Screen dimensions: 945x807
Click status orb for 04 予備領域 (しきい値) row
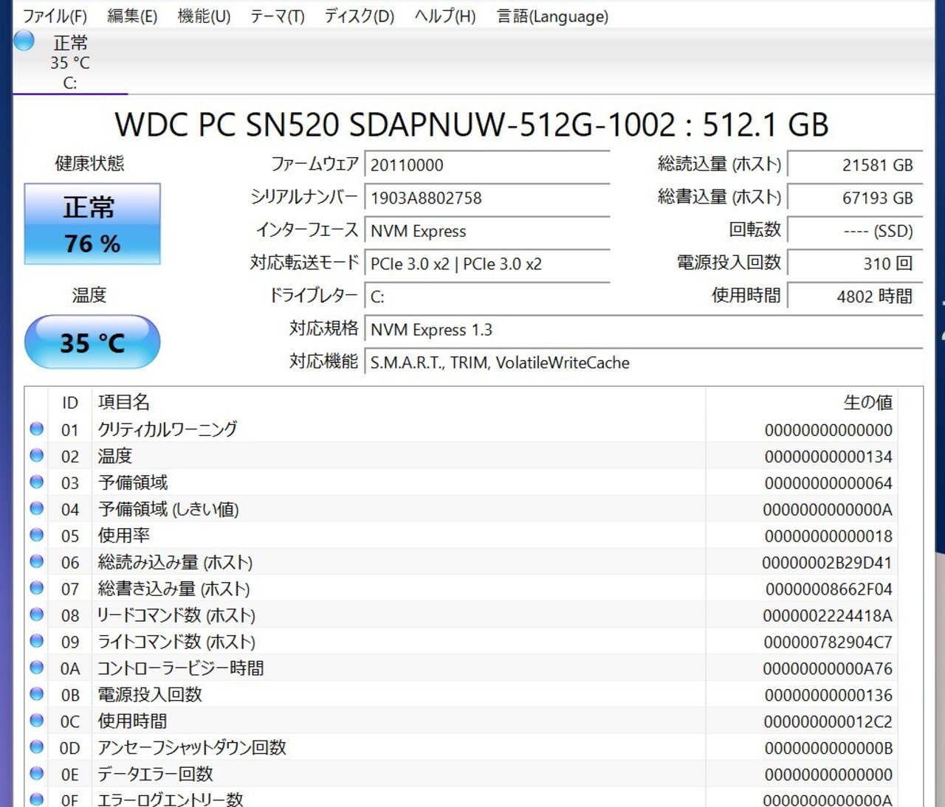click(x=37, y=508)
